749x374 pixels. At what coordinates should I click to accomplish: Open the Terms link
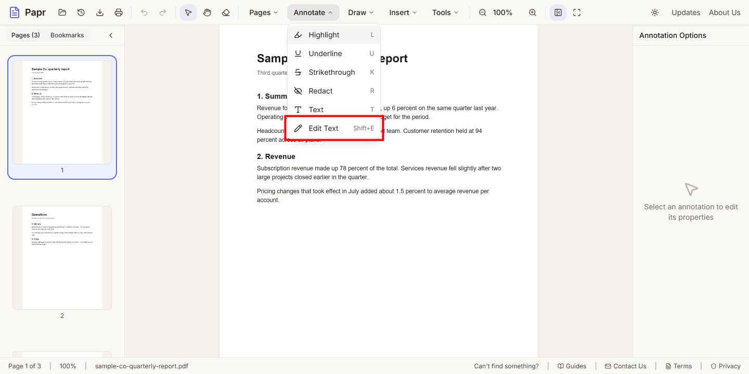679,366
